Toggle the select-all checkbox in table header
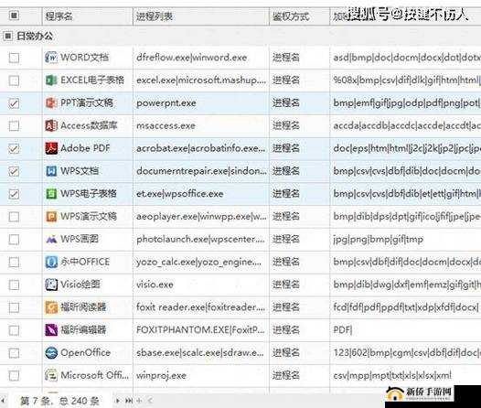Screen dimensions: 481x408 [14, 15]
